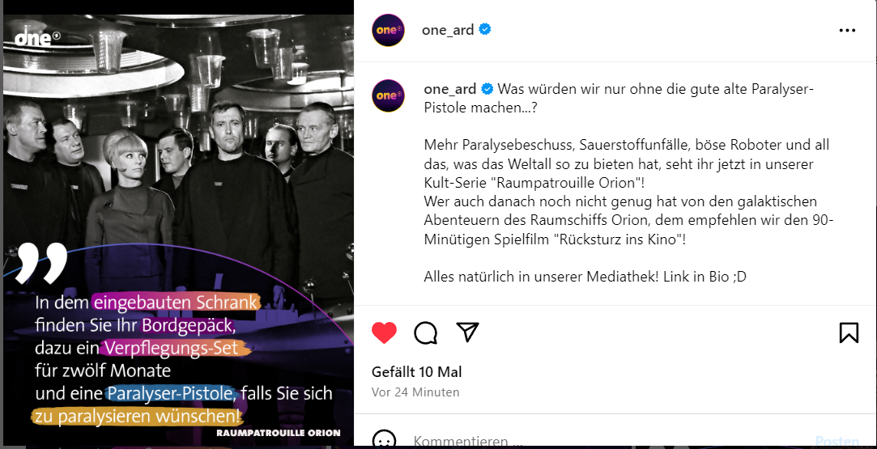The height and width of the screenshot is (449, 877).
Task: Save post using the bookmark icon
Action: [849, 333]
